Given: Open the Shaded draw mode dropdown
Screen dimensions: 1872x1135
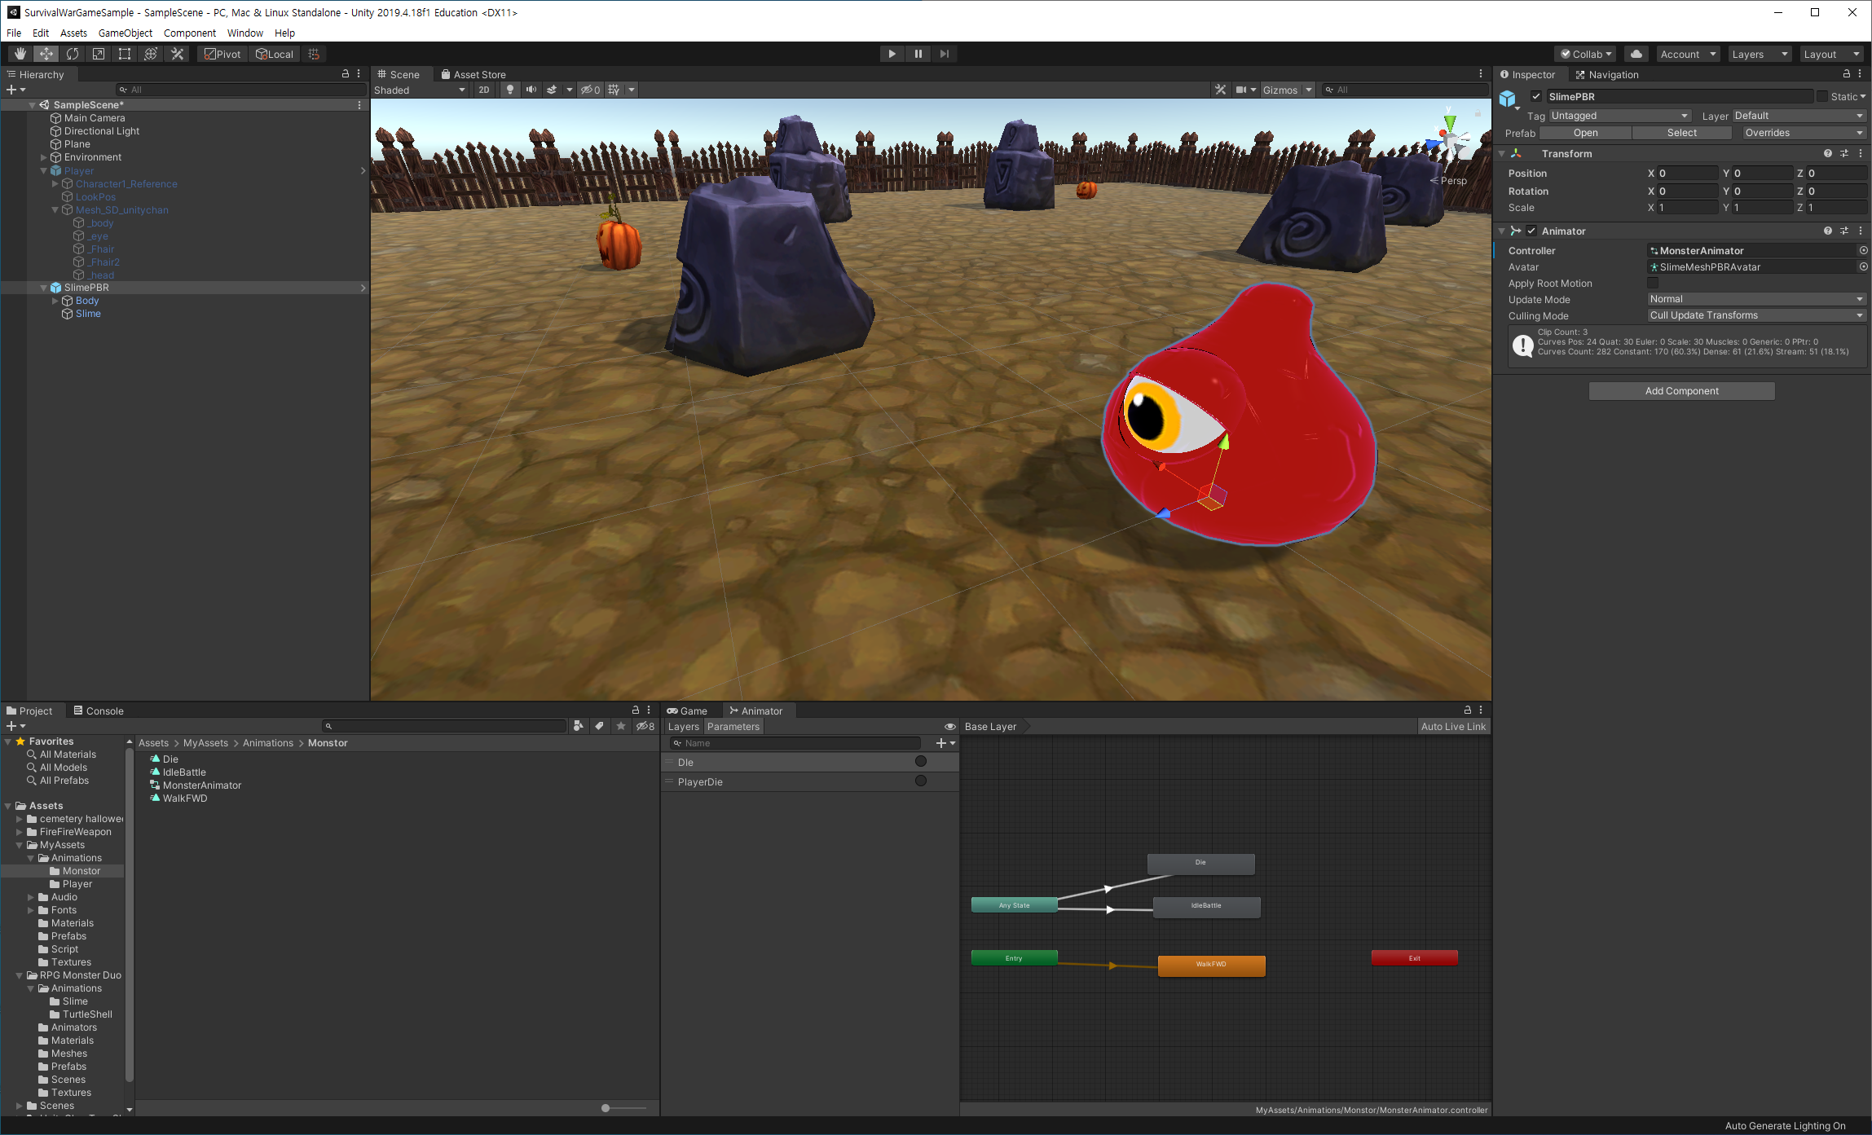Looking at the screenshot, I should coord(420,90).
